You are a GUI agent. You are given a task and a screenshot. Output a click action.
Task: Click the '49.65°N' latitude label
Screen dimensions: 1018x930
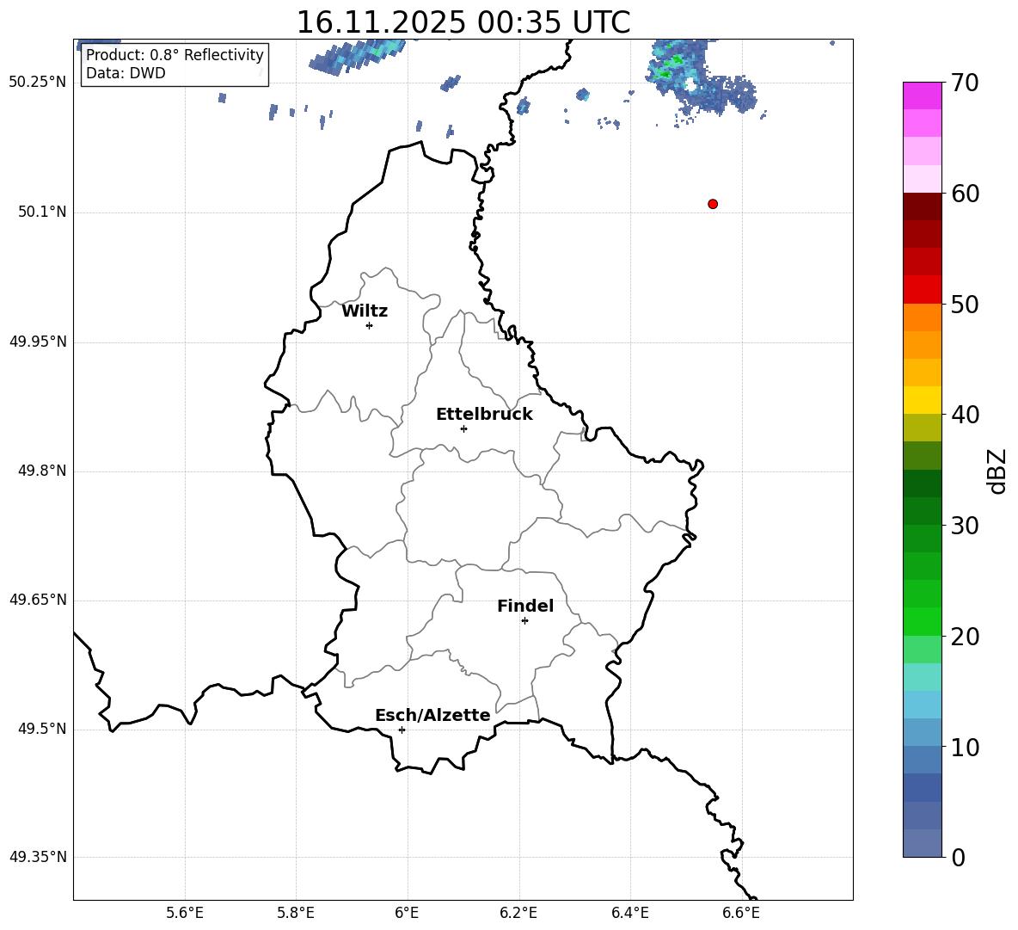[x=38, y=599]
